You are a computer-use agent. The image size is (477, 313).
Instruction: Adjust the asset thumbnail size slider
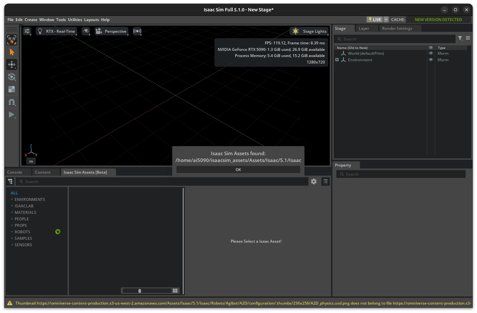pyautogui.click(x=140, y=291)
